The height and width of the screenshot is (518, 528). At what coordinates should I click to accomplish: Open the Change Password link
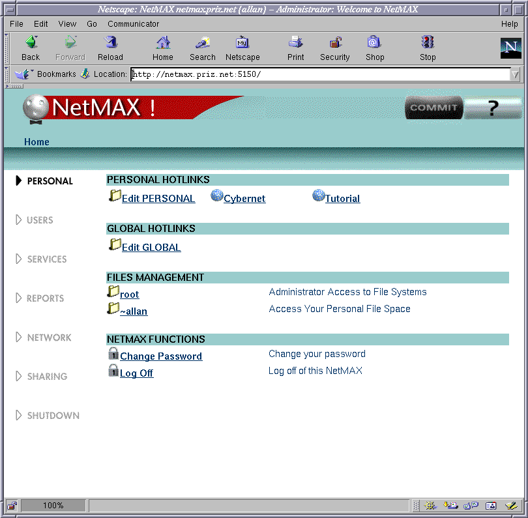[x=161, y=356]
